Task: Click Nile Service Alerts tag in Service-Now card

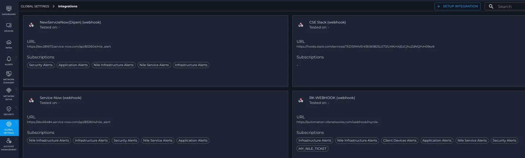Action: click(x=158, y=140)
